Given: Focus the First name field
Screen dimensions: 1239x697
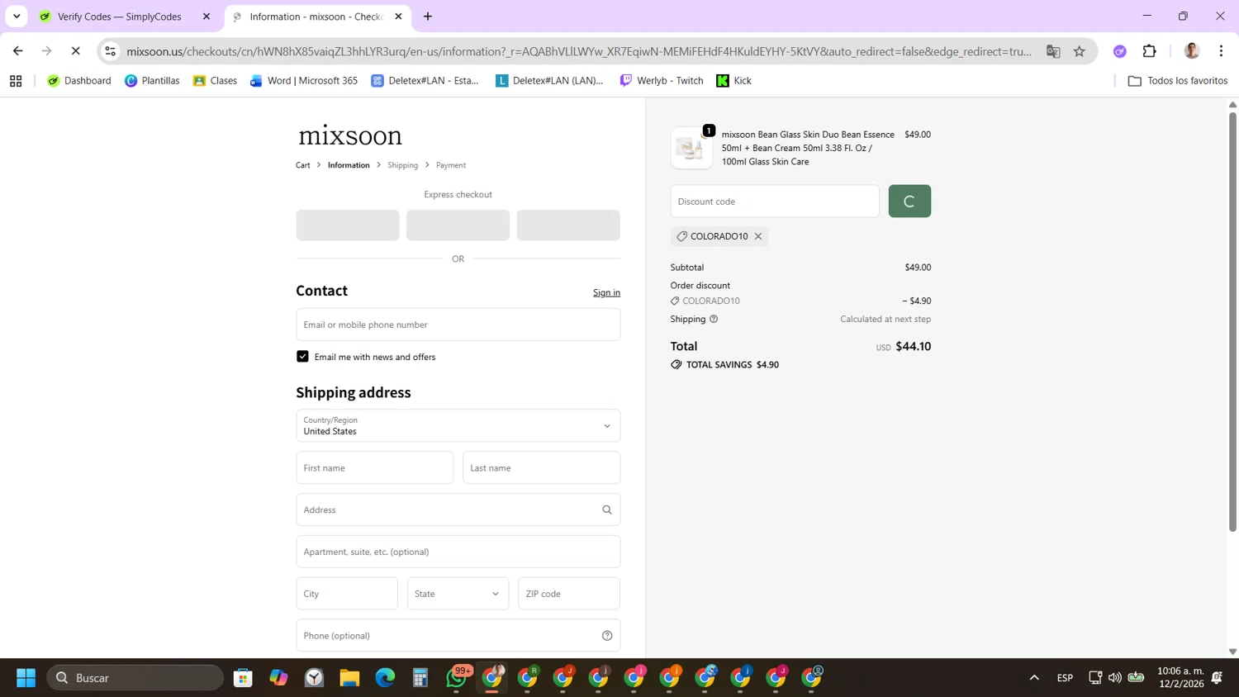Looking at the screenshot, I should pyautogui.click(x=375, y=467).
